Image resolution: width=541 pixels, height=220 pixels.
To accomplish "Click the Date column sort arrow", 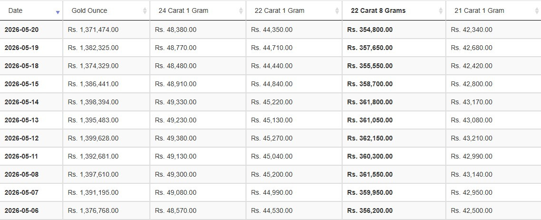I will (58, 12).
